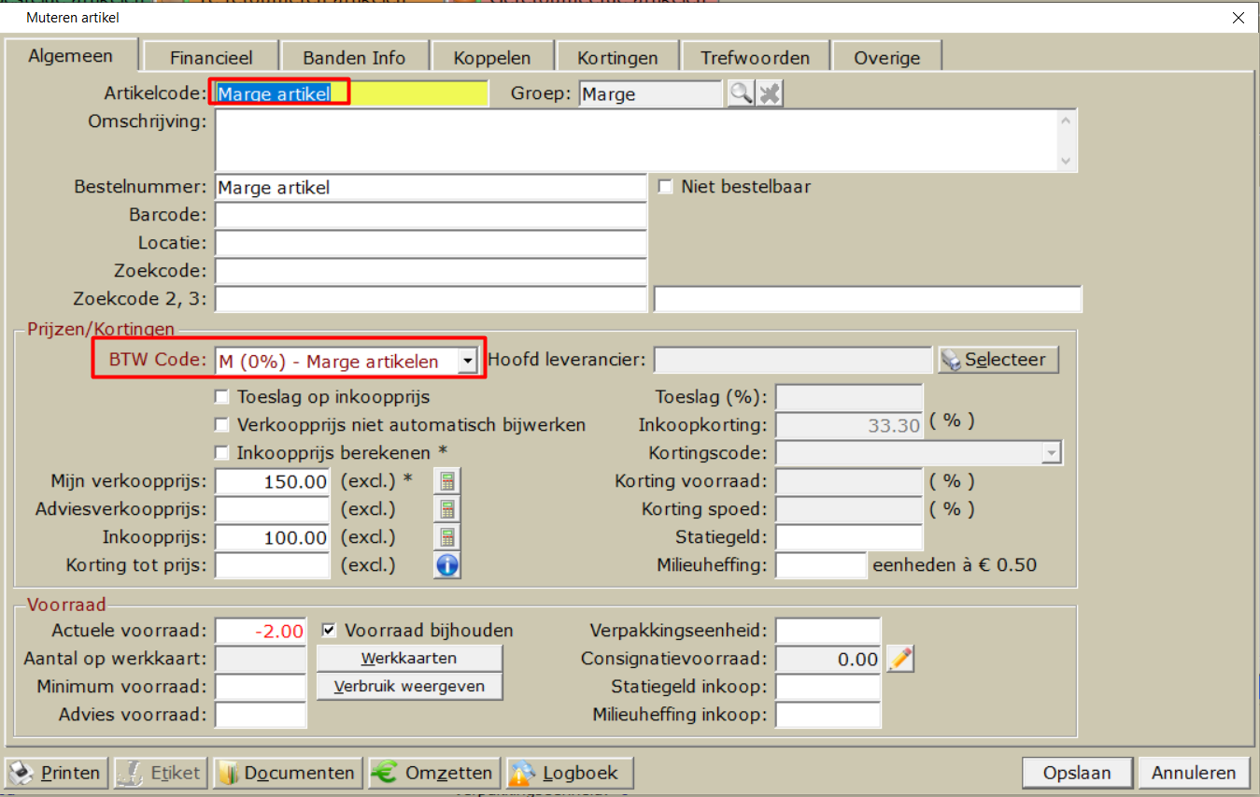Image resolution: width=1260 pixels, height=797 pixels.
Task: Open group search with magnifier icon
Action: pos(741,93)
